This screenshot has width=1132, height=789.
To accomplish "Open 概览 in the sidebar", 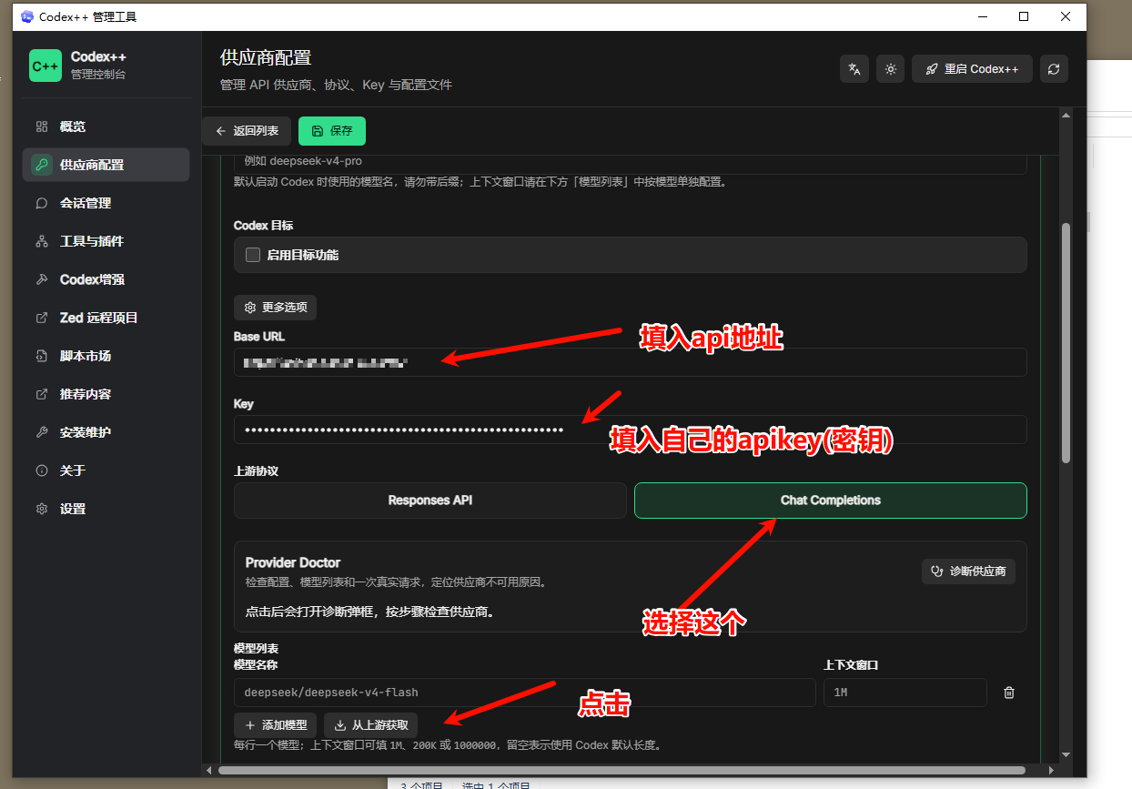I will tap(106, 126).
